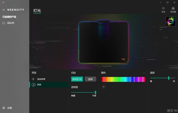Open the hamburger menu beside NGENUITY
Screen dimensions: 178x113
click(4, 10)
